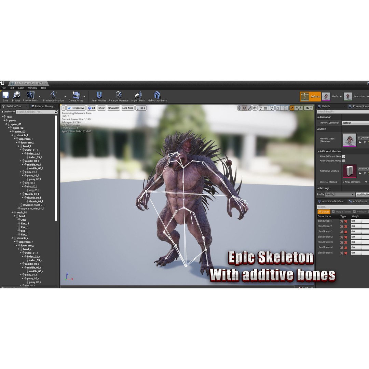This screenshot has width=369, height=369.
Task: Toggle Lit view mode button
Action: pos(92,108)
